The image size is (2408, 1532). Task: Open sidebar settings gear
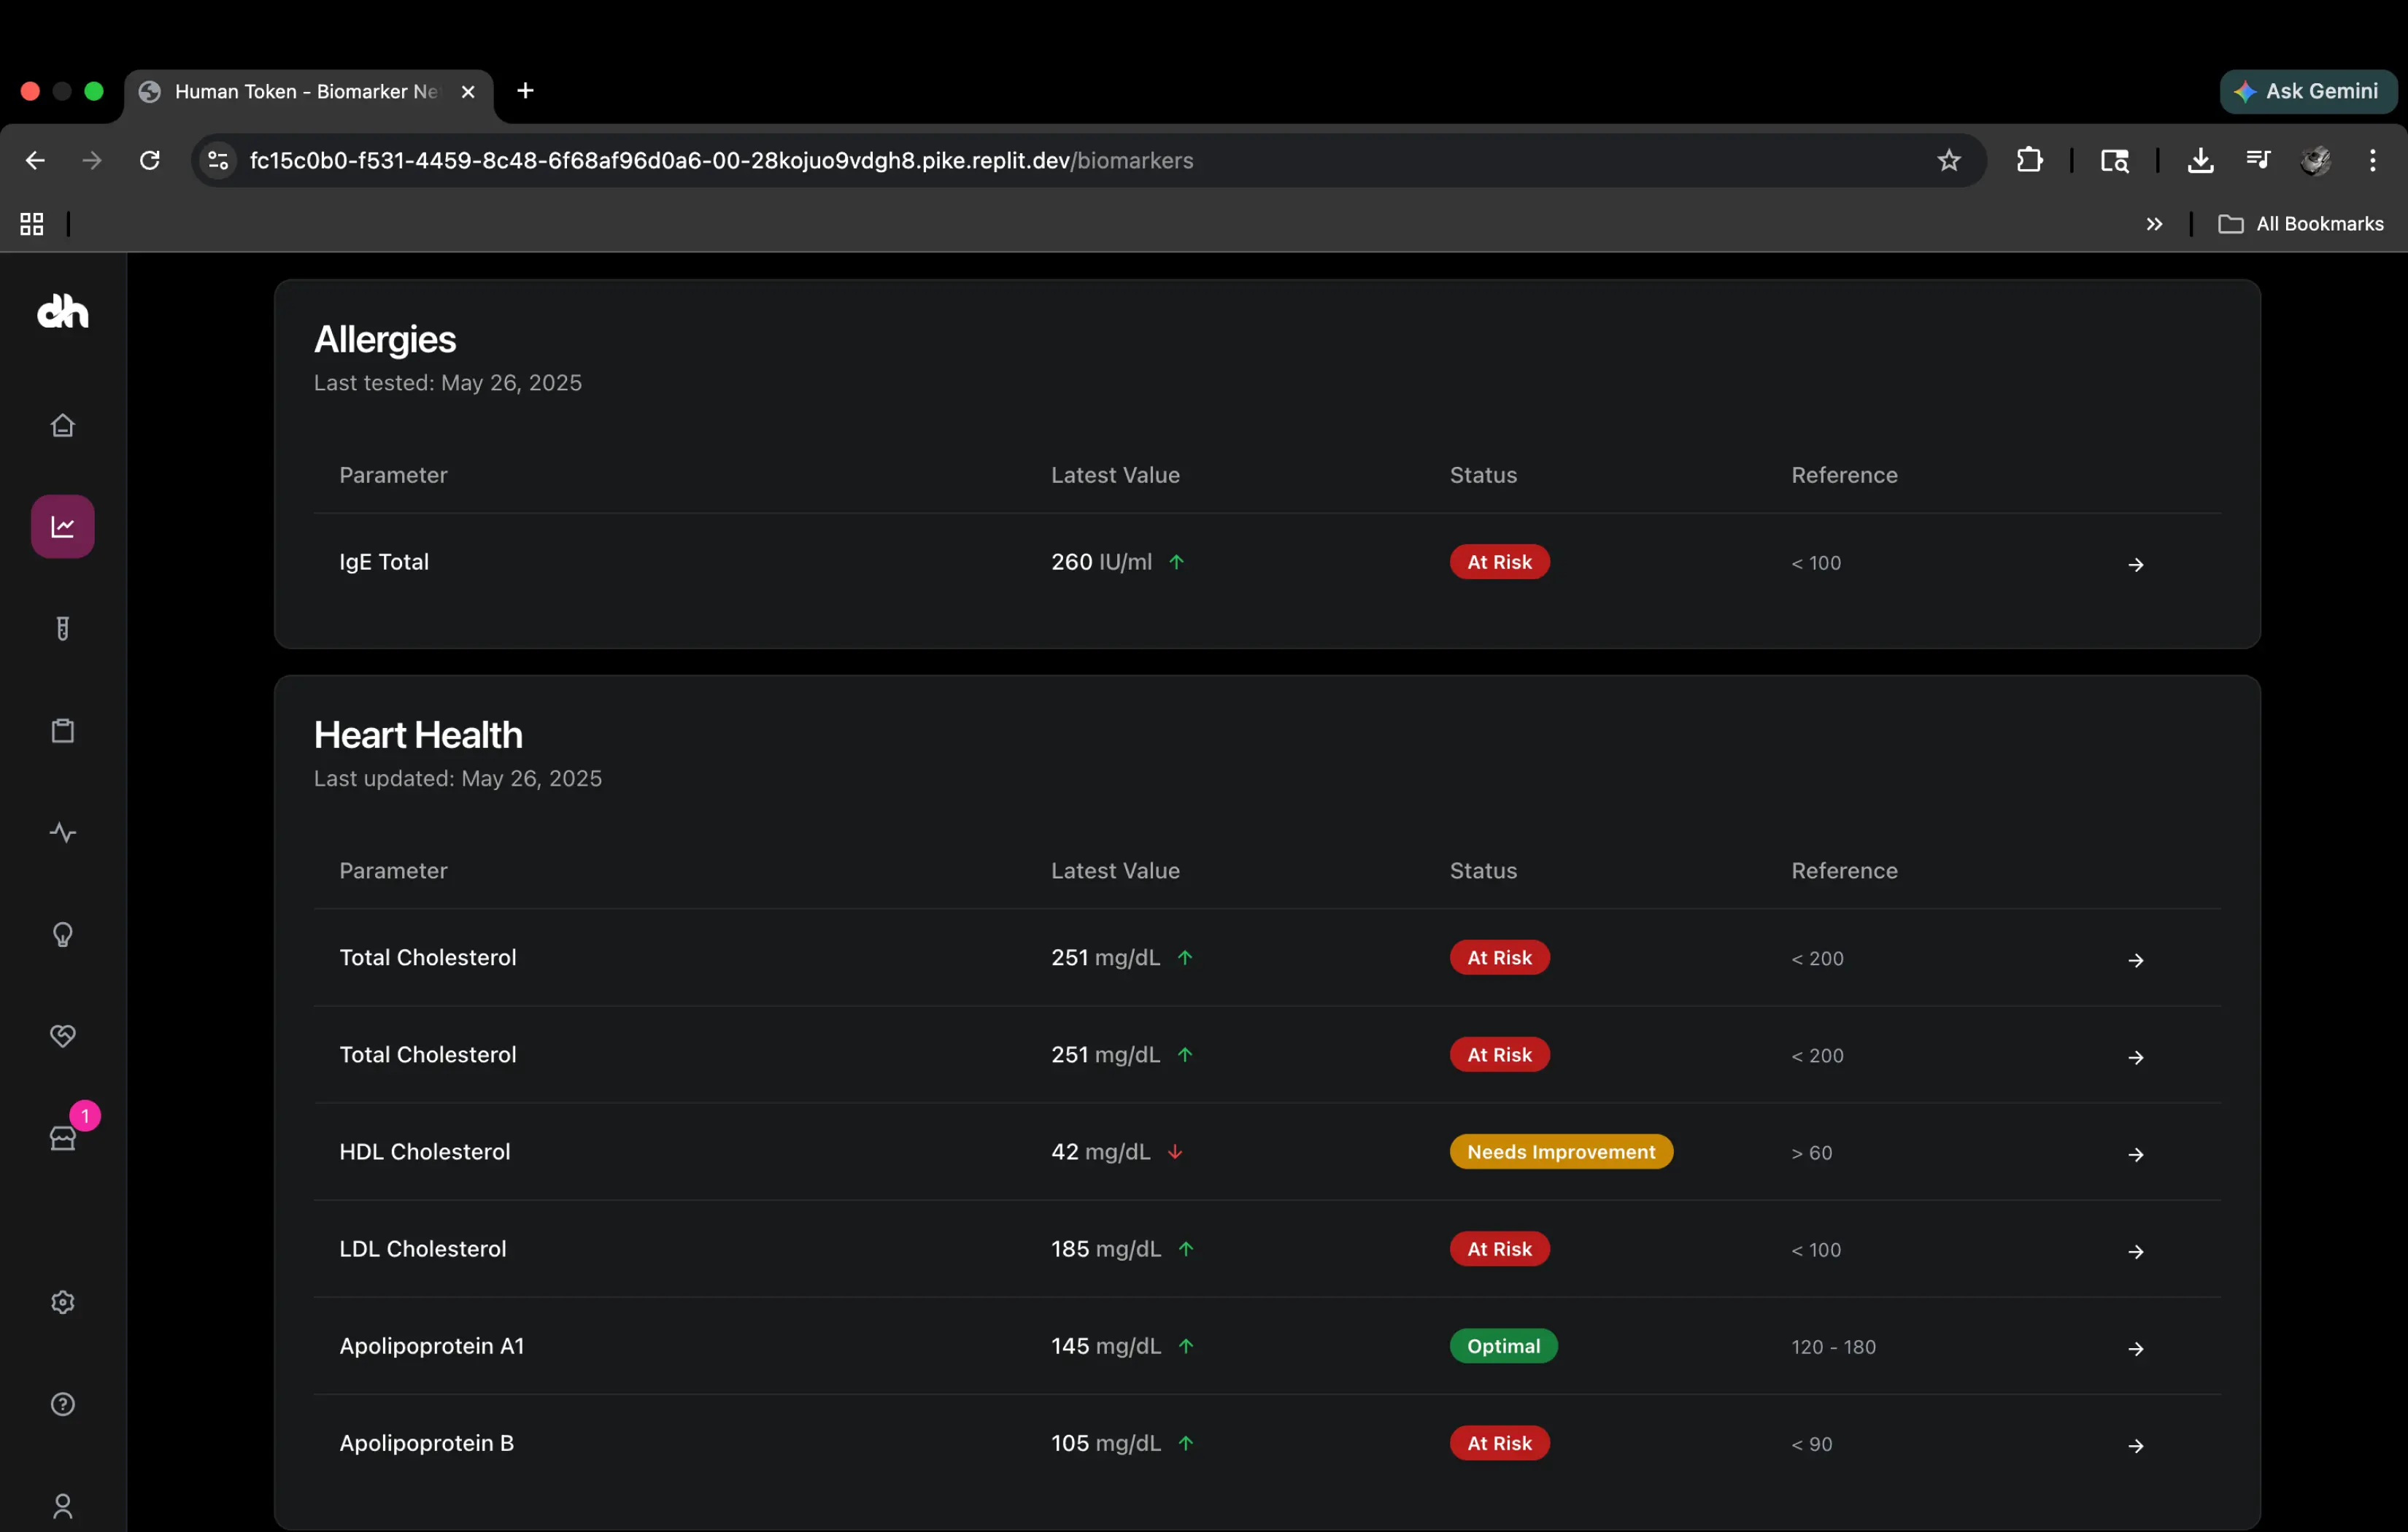[x=62, y=1301]
